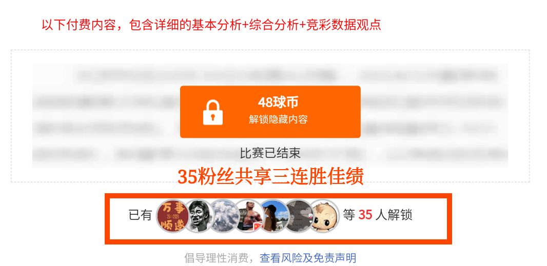Click the 已有 label before the avatars
Image resolution: width=547 pixels, height=266 pixels.
click(140, 215)
